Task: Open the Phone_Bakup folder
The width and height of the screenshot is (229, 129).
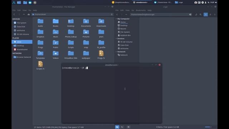Action: [71, 33]
